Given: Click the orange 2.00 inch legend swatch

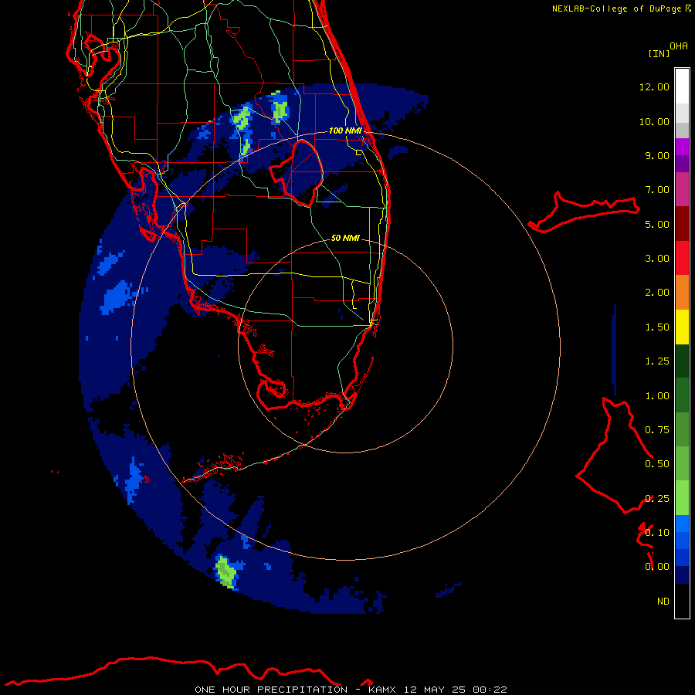Looking at the screenshot, I should 682,292.
